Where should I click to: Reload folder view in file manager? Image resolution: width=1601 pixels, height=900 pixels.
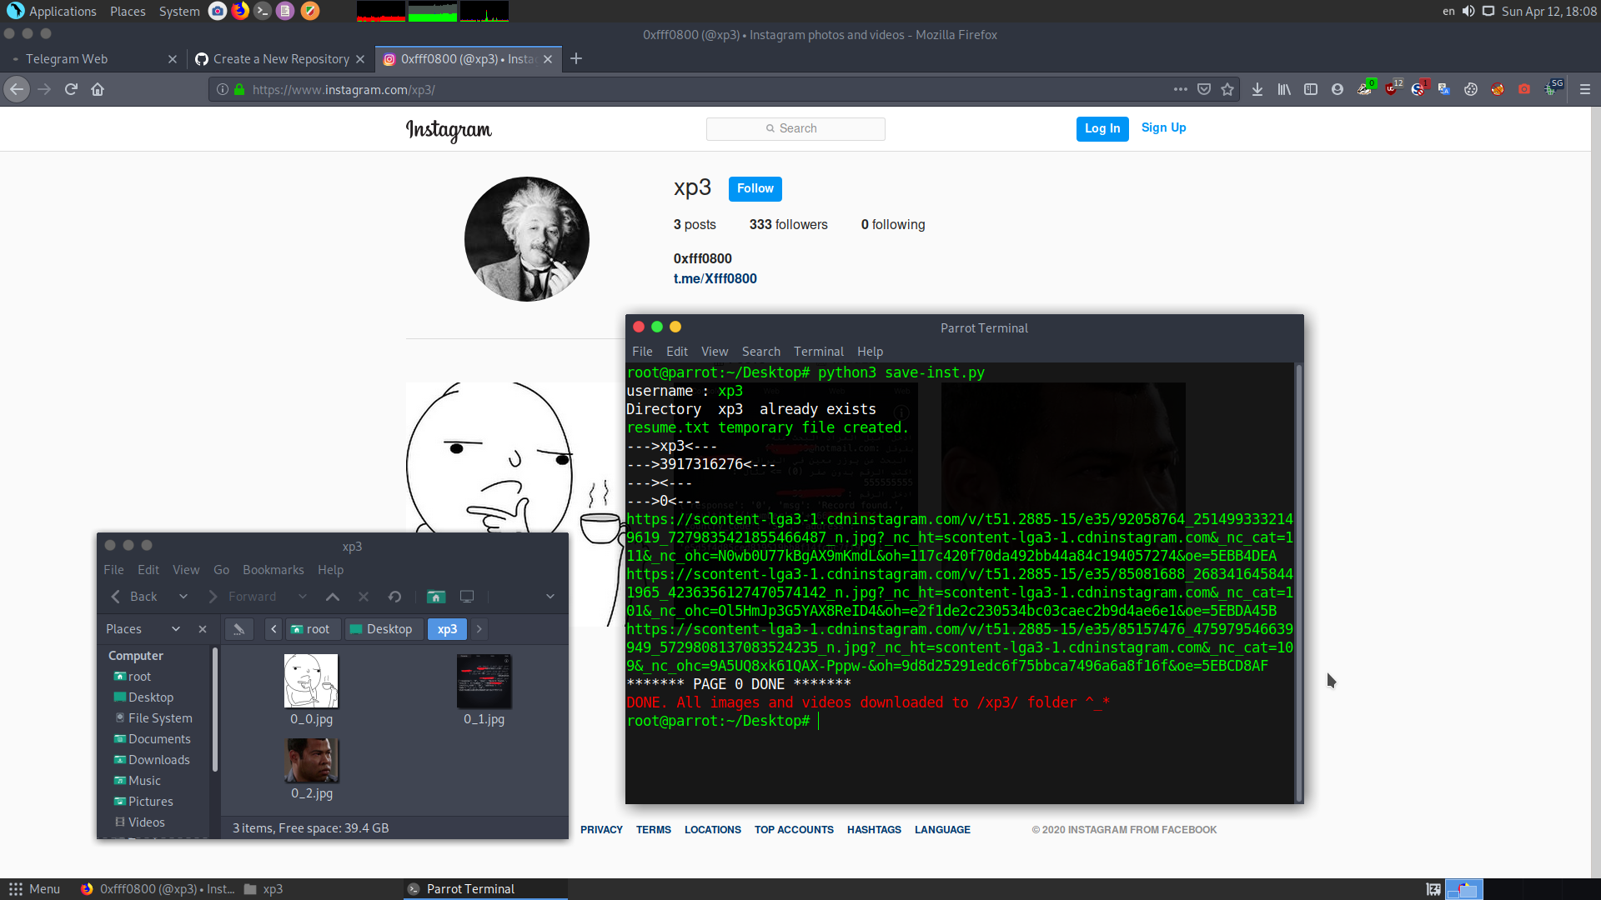394,597
